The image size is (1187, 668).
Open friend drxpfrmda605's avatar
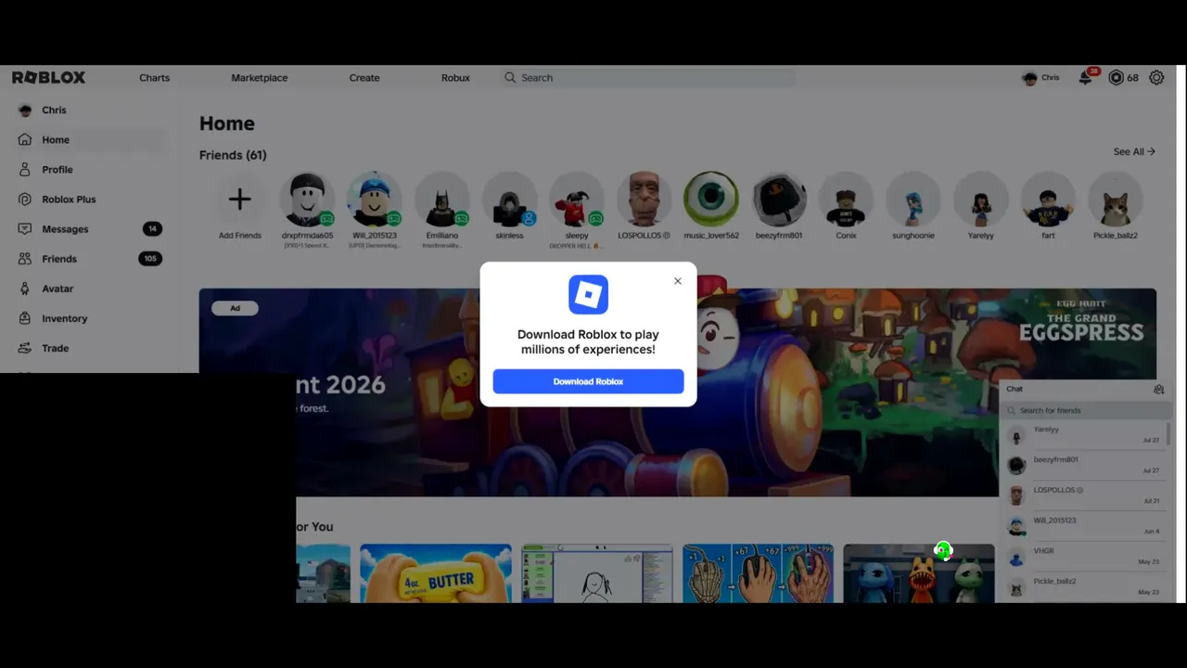point(307,199)
